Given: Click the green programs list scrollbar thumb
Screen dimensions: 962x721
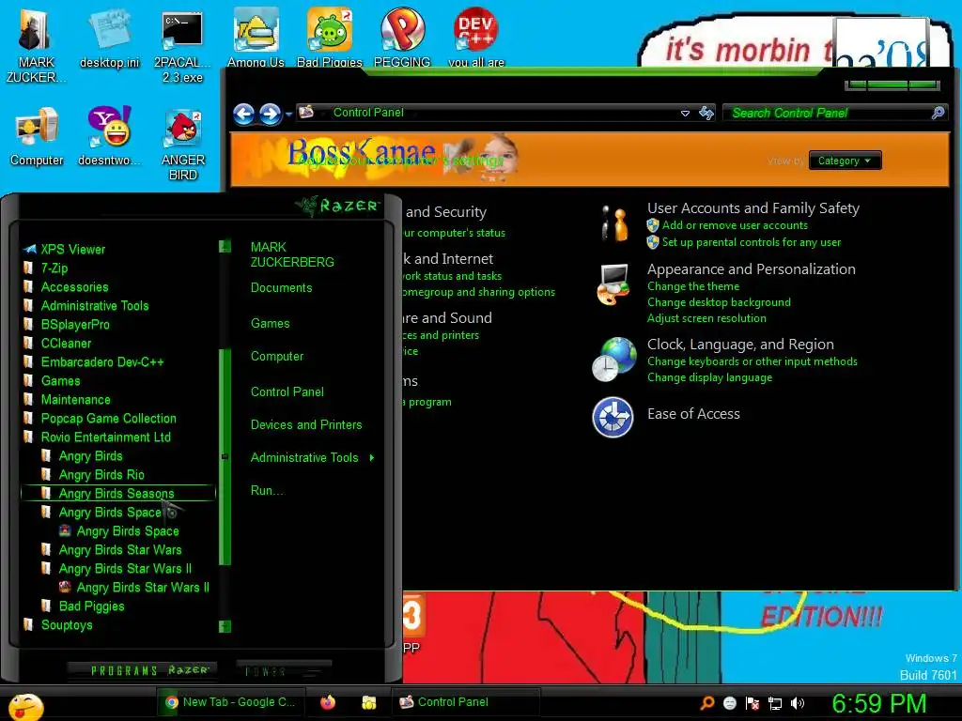Looking at the screenshot, I should pyautogui.click(x=225, y=457).
